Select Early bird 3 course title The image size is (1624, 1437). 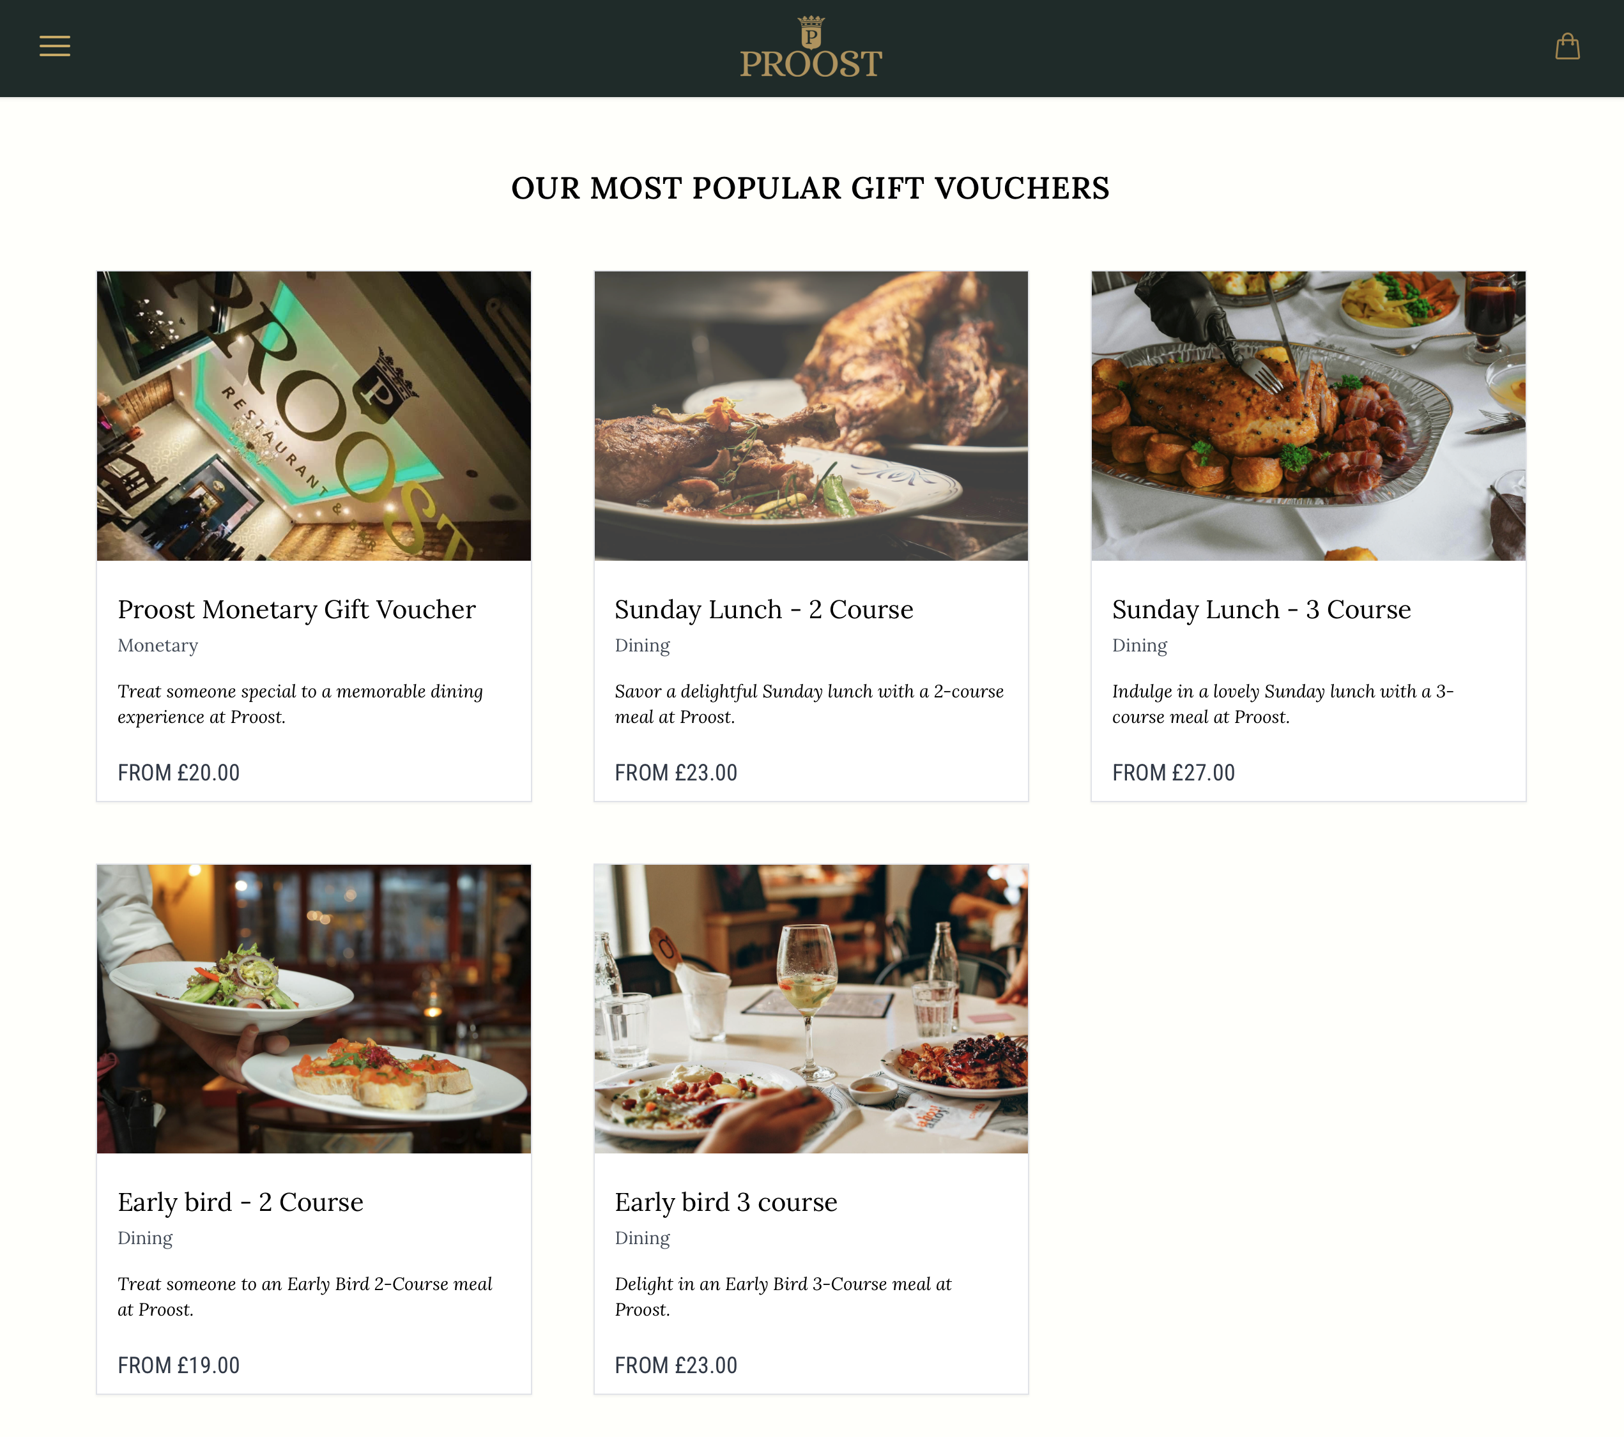tap(726, 1202)
